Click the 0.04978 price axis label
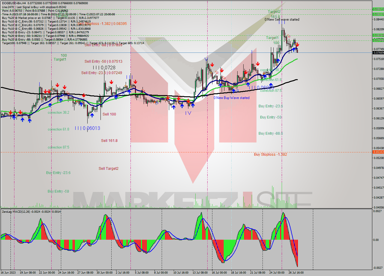 379,168
